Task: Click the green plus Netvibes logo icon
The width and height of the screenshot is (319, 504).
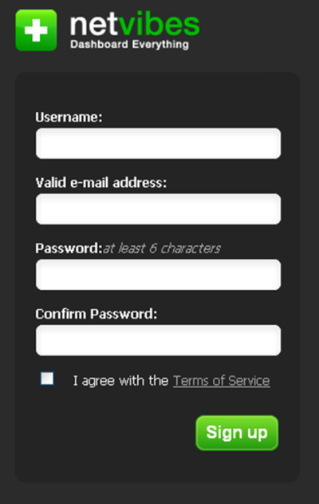Action: pos(36,30)
